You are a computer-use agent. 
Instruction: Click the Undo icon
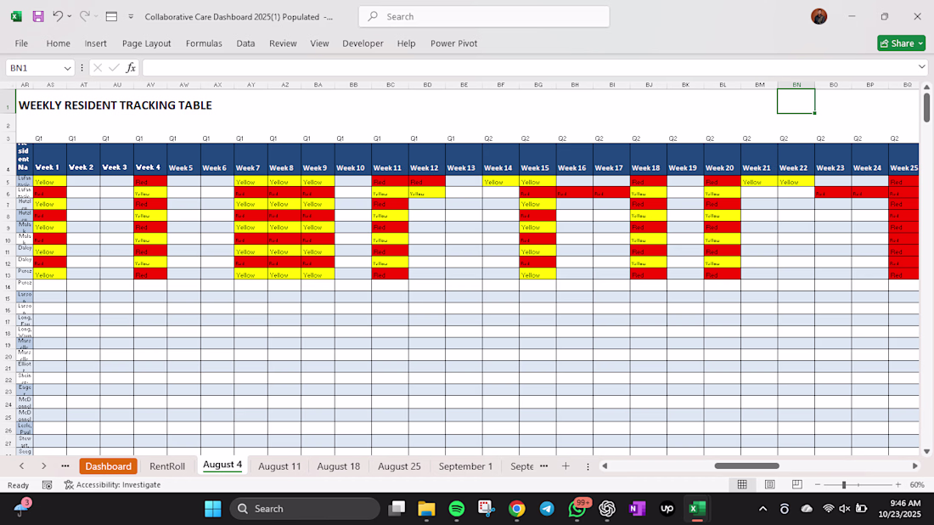click(x=58, y=17)
